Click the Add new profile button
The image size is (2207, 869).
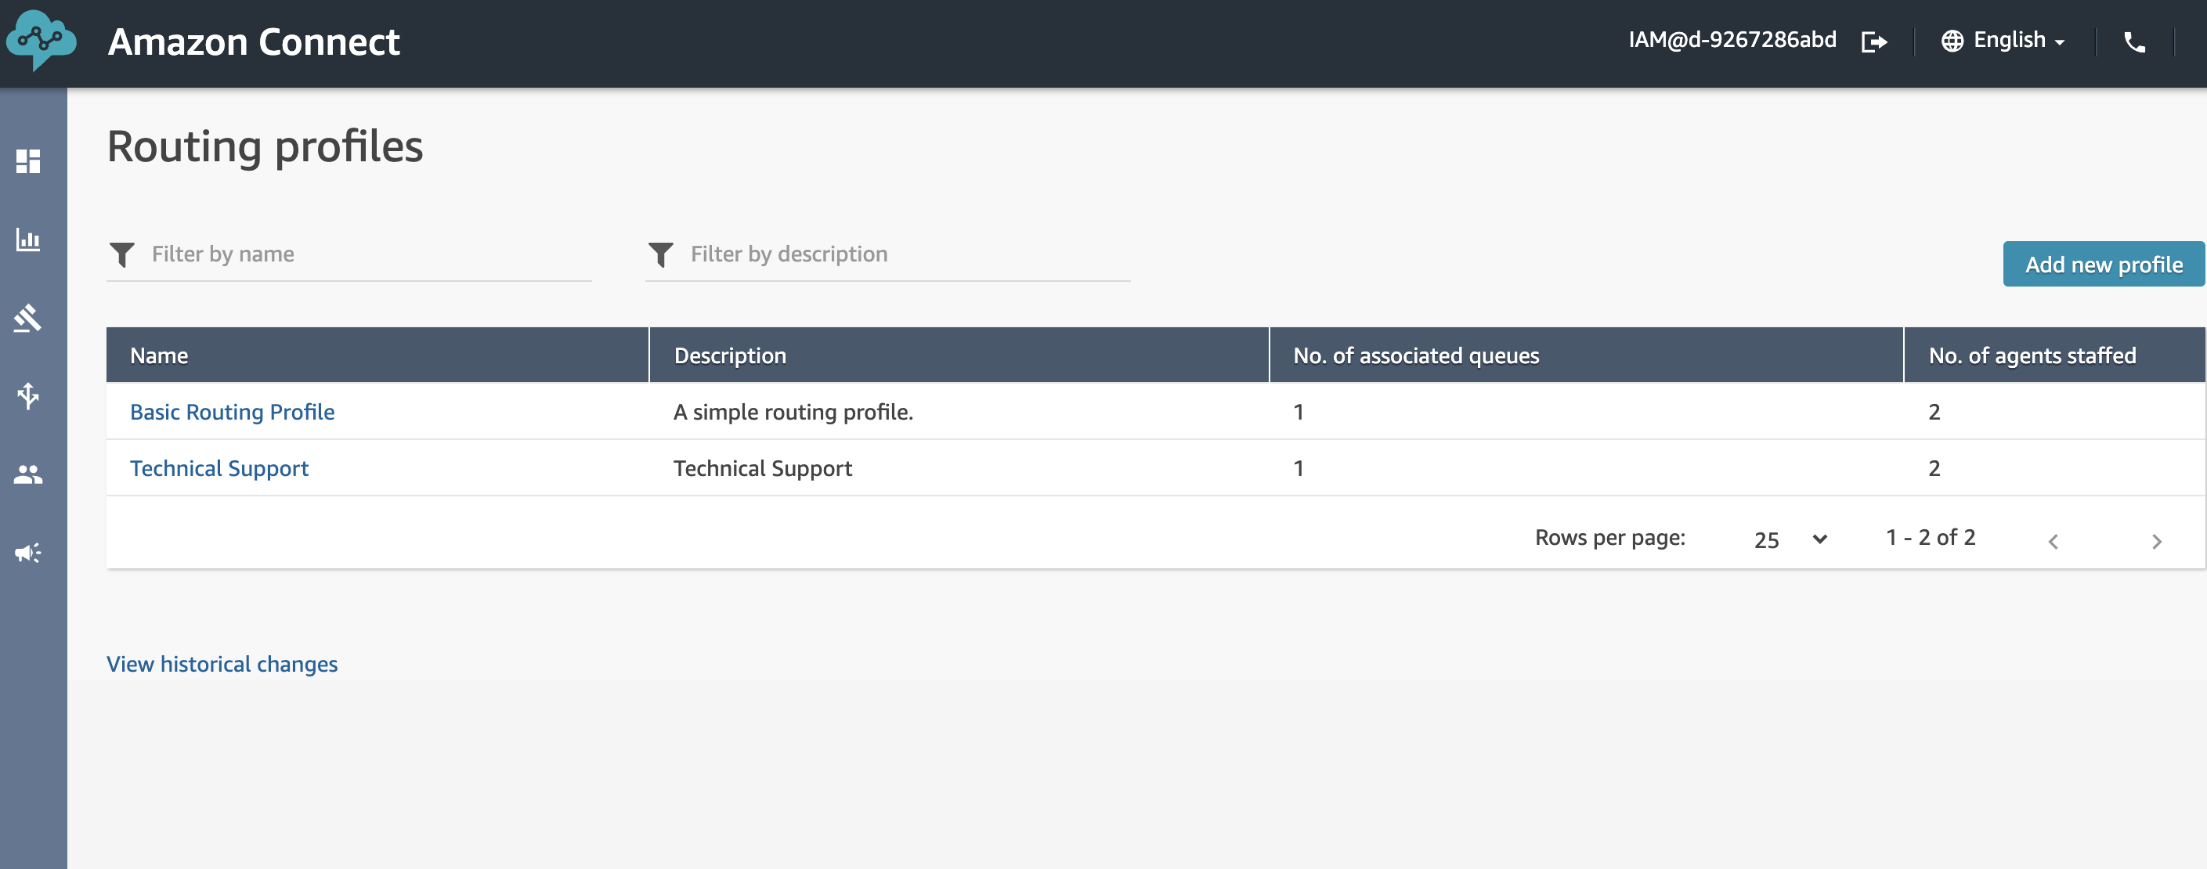2104,264
